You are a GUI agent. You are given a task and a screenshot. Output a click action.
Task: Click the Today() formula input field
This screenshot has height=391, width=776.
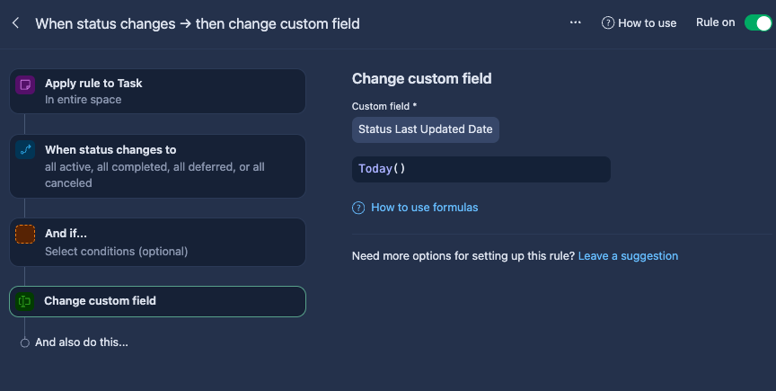(x=481, y=169)
